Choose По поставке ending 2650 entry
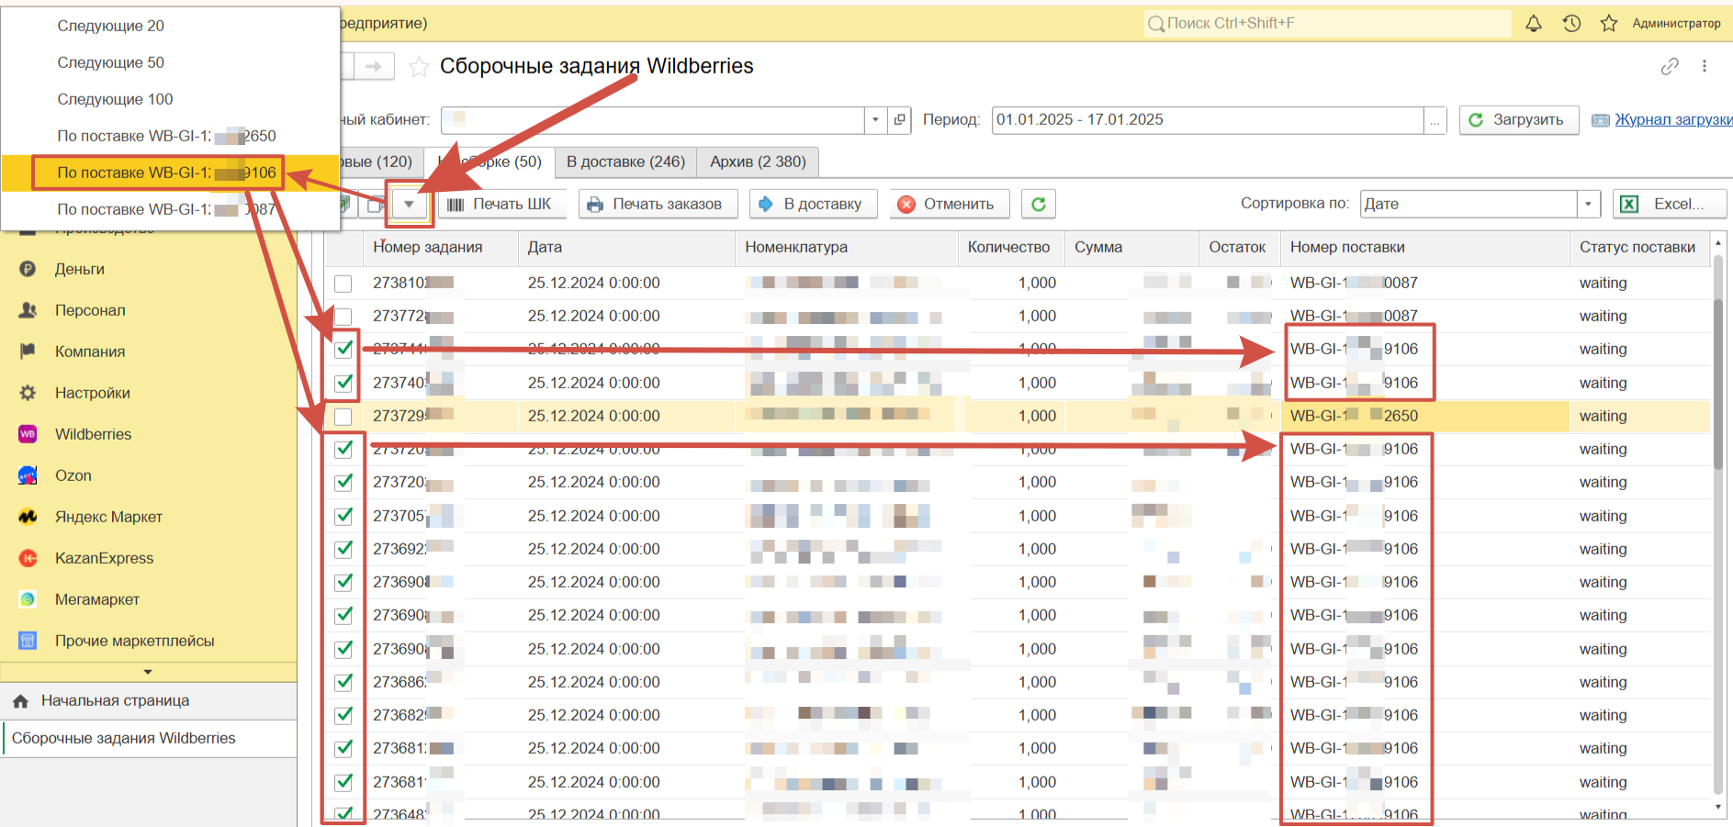This screenshot has height=827, width=1733. pos(166,136)
